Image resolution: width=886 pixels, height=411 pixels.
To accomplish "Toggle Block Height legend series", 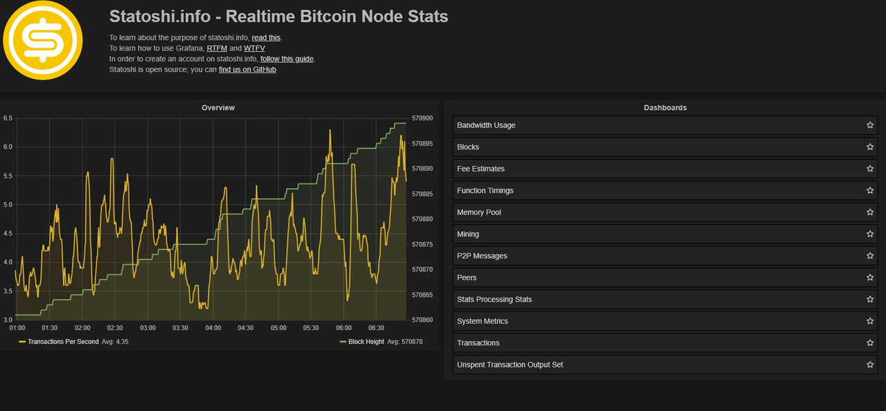I will coord(366,342).
